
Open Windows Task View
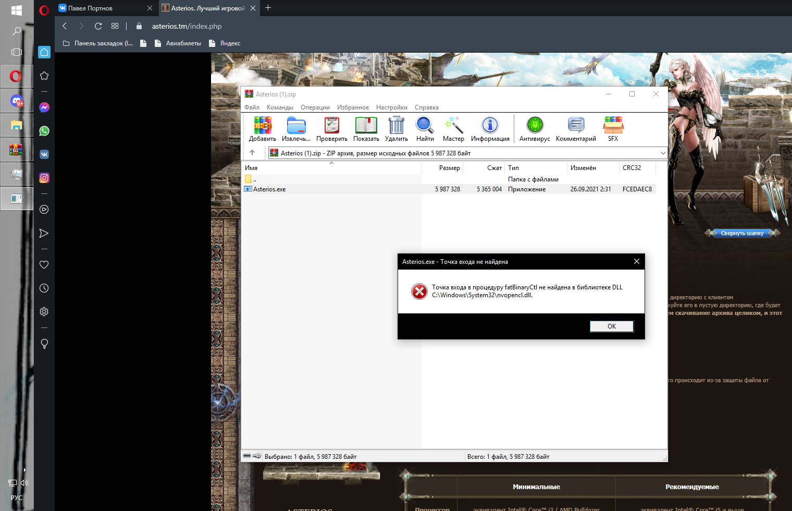[17, 52]
